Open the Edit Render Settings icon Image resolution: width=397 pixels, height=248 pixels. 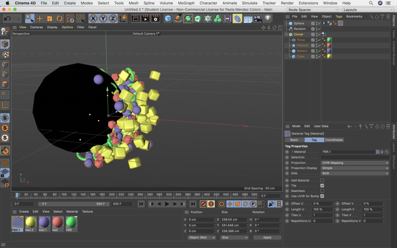[x=155, y=18]
